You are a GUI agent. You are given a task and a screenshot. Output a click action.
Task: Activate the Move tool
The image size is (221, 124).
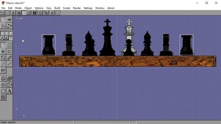[x=3, y=52]
